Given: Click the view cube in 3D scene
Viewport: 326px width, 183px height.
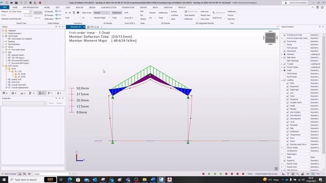Looking at the screenshot, I should 270,38.
